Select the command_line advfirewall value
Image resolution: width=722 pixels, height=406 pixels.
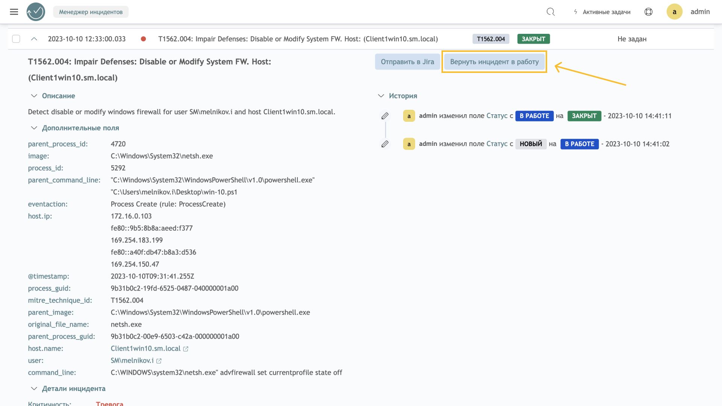coord(226,373)
